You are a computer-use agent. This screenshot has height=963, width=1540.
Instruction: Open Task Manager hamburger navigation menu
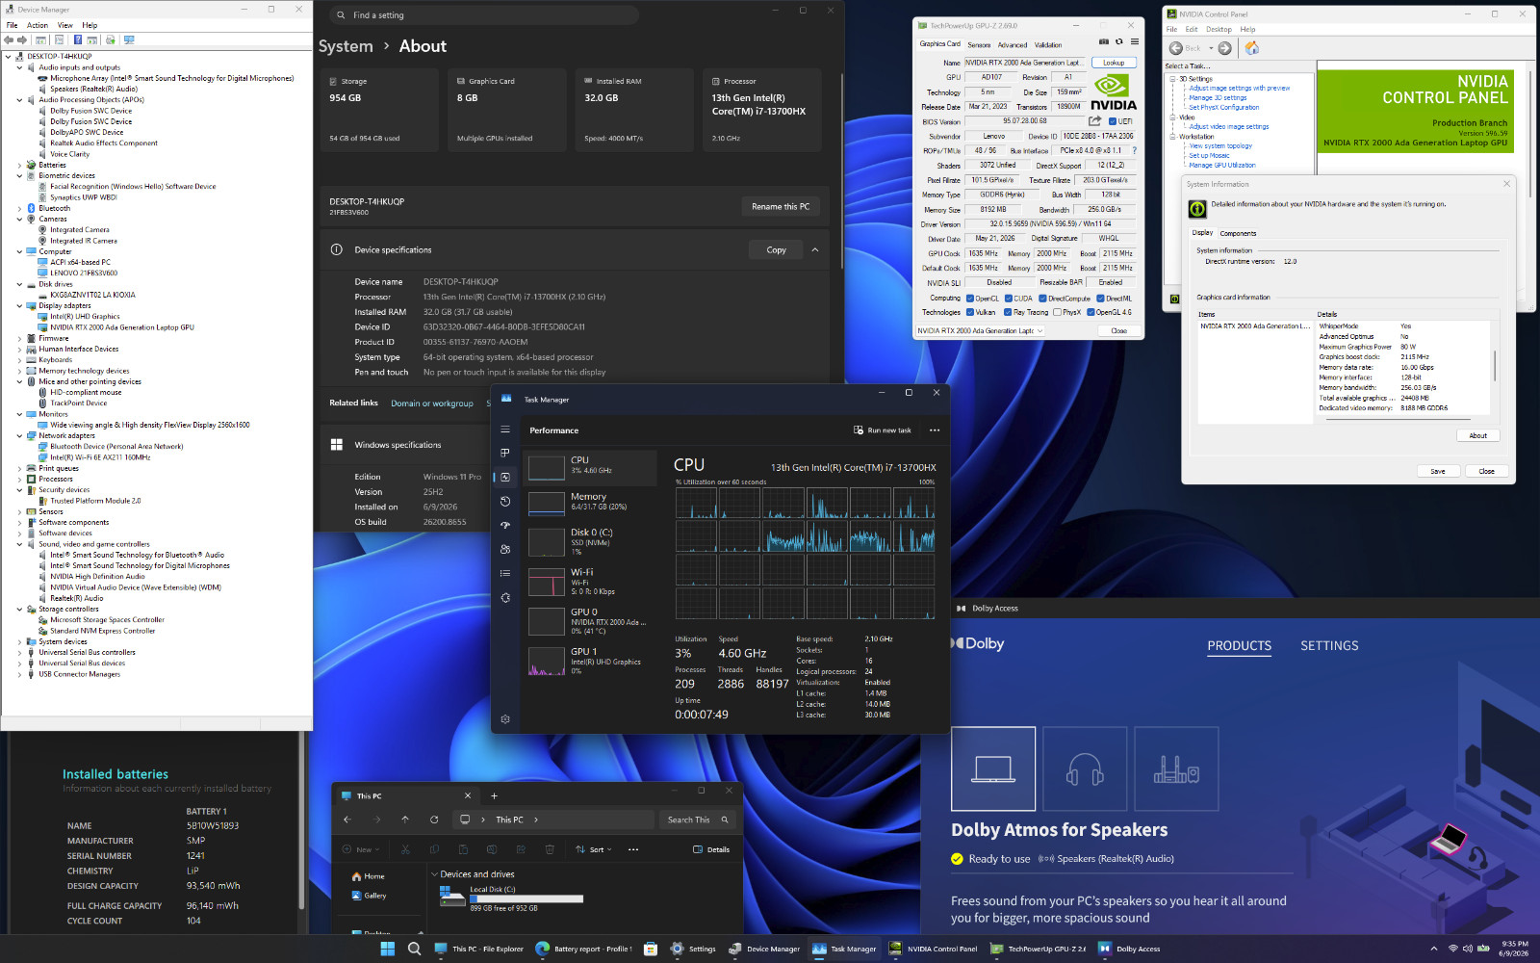pyautogui.click(x=505, y=429)
